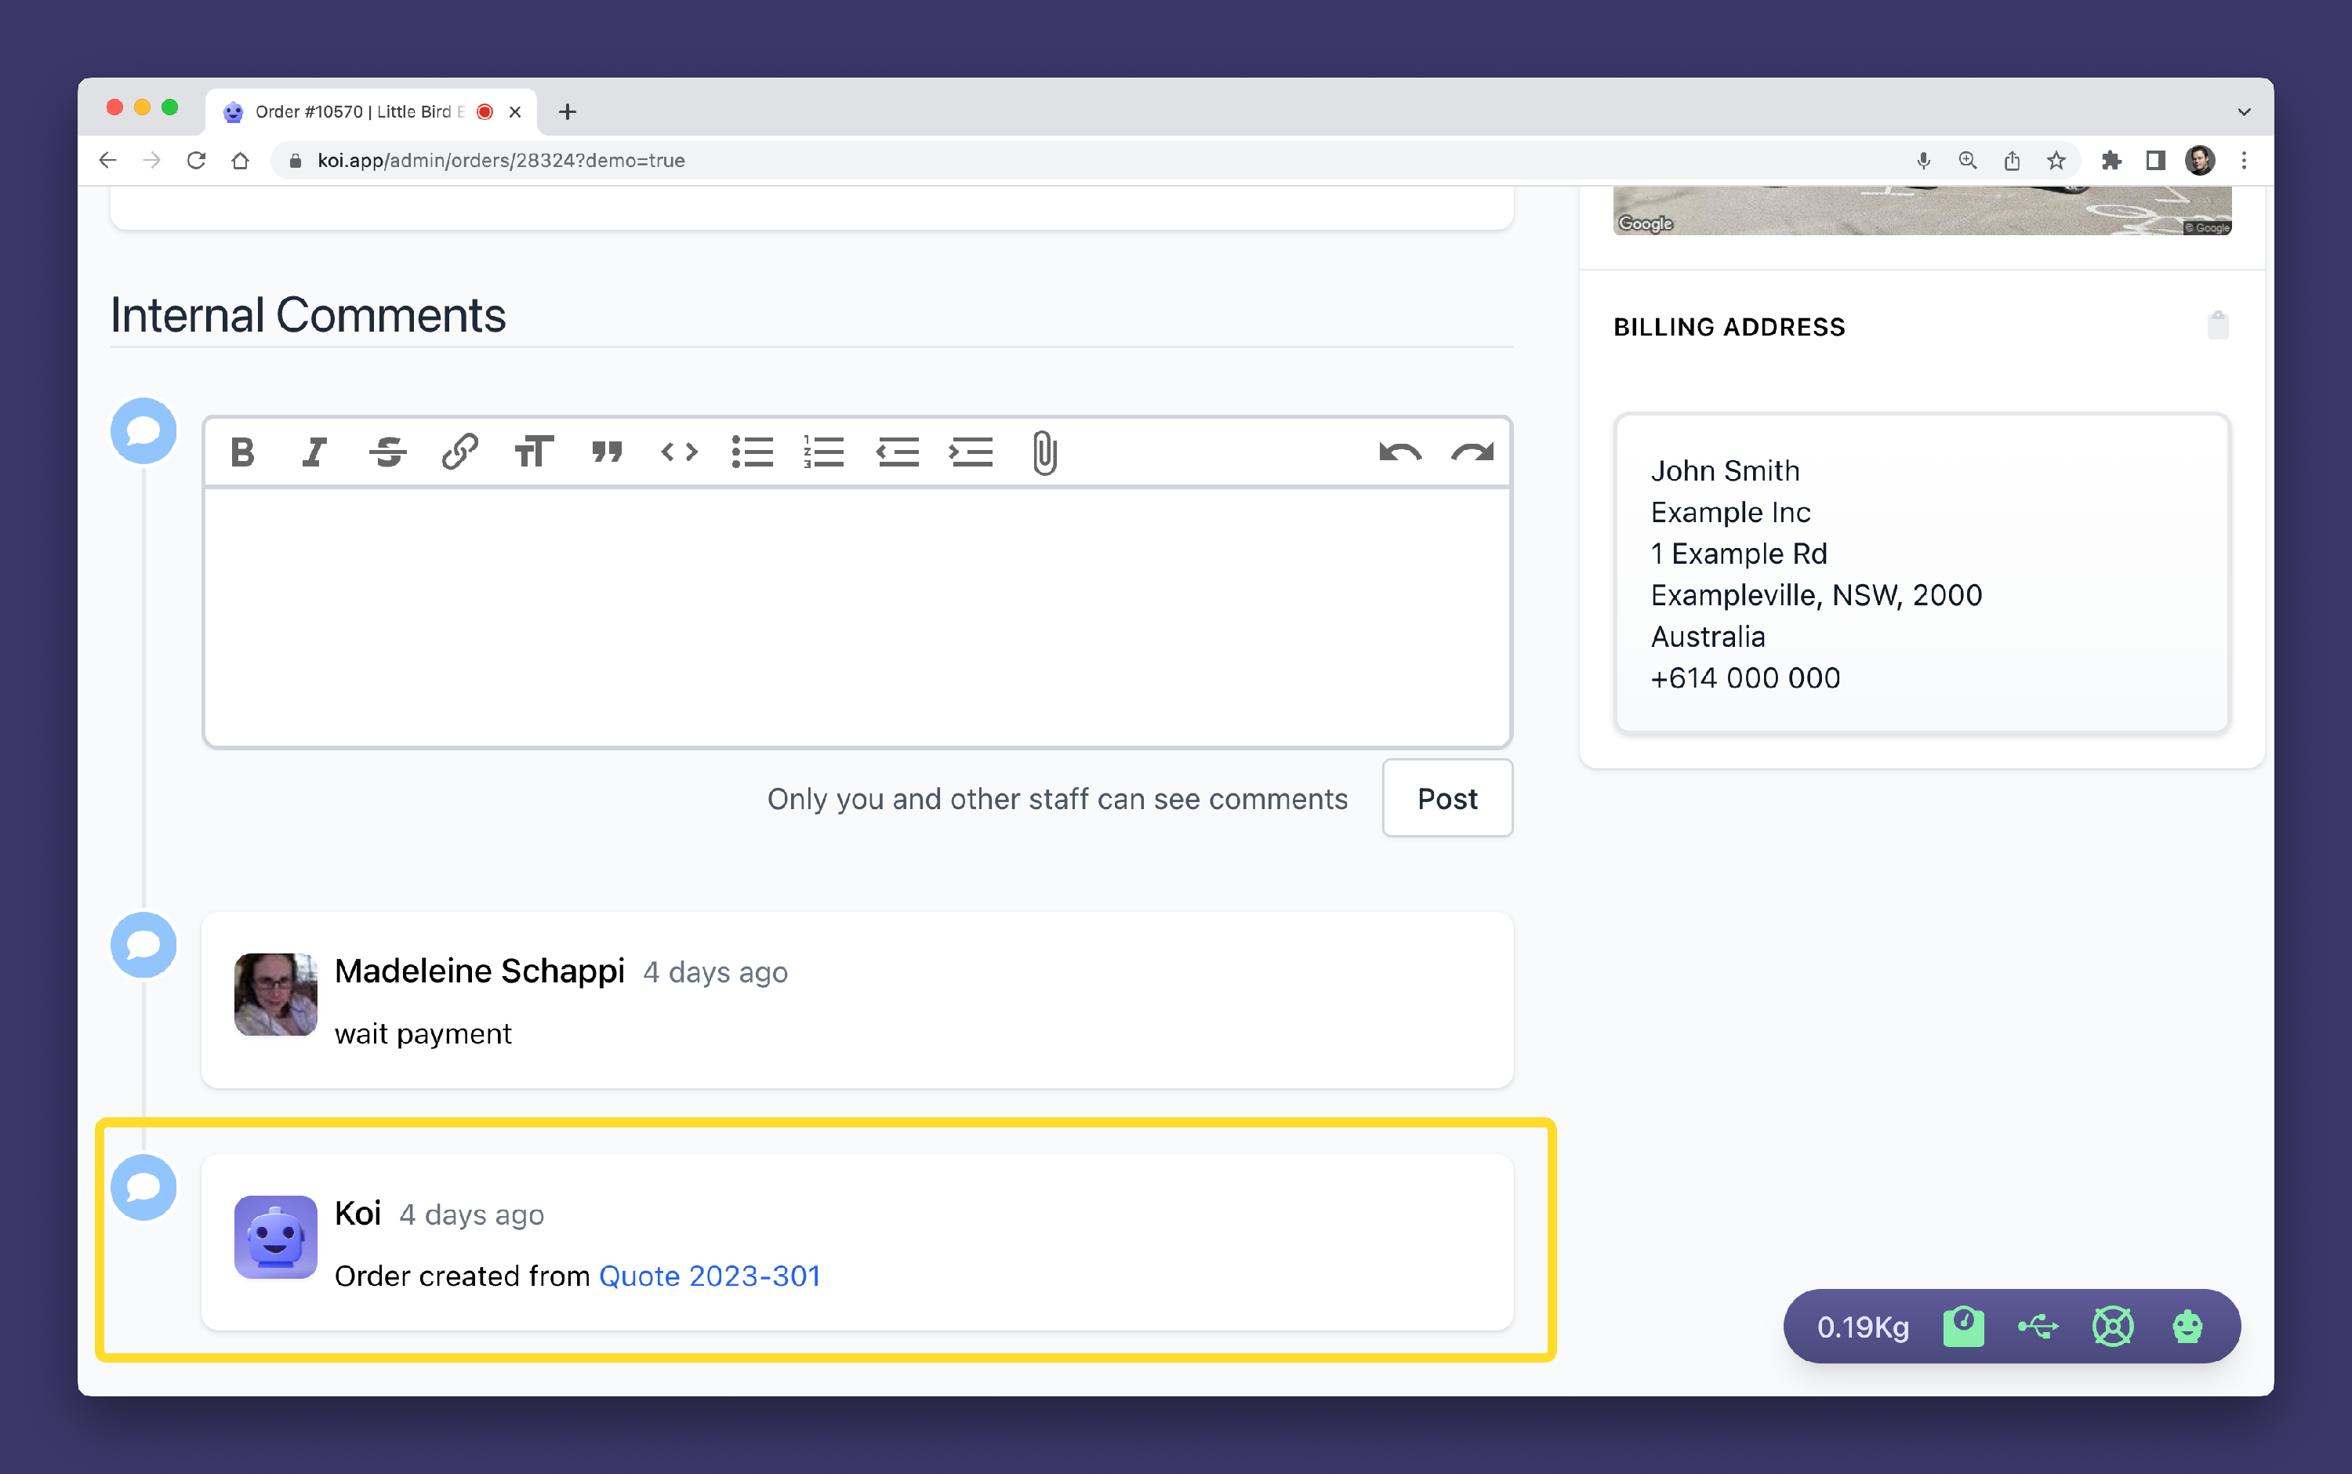The height and width of the screenshot is (1474, 2352).
Task: Post the internal comment
Action: pos(1446,798)
